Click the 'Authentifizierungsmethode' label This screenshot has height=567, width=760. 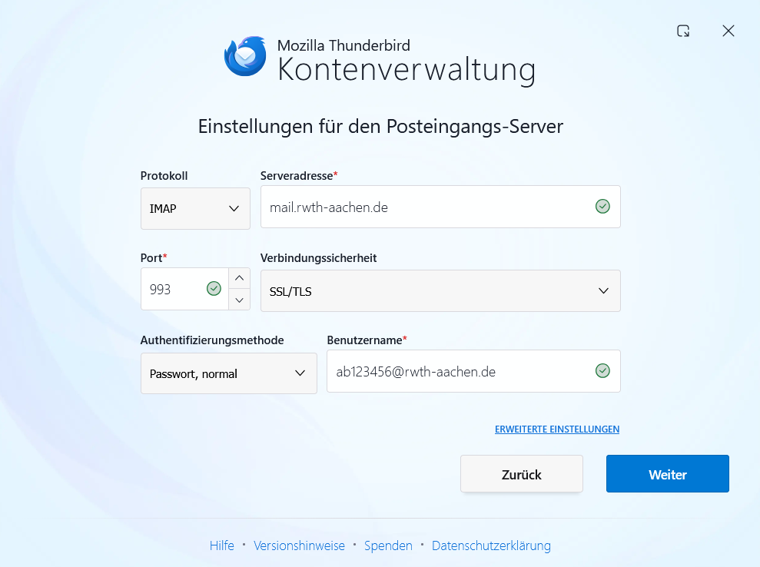tap(212, 340)
